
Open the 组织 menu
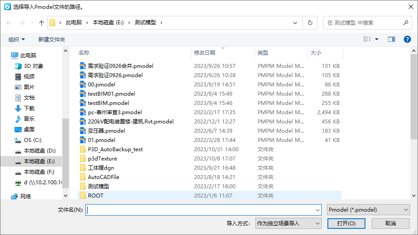click(16, 39)
